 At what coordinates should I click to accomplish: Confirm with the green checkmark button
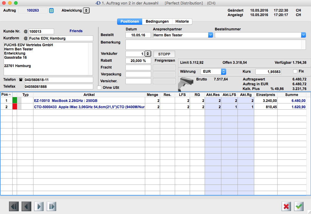(x=299, y=206)
